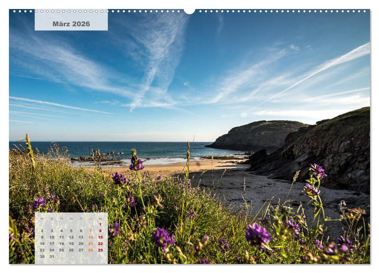This screenshot has height=273, width=379.
Task: Click the orange Saturday 14
Action: pos(91,237)
